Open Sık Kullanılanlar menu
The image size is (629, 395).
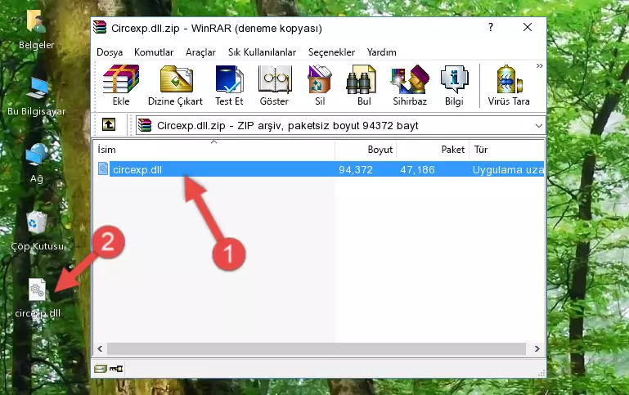tap(262, 52)
